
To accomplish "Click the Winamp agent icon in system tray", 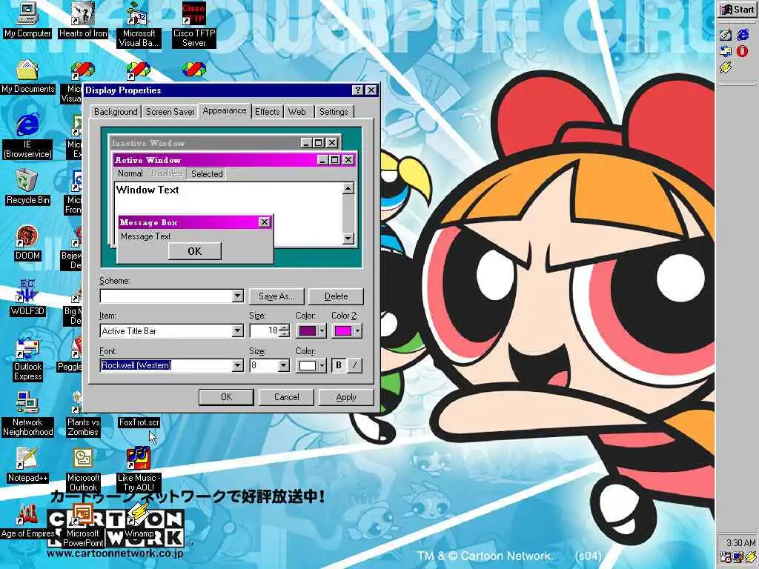I will pyautogui.click(x=750, y=557).
